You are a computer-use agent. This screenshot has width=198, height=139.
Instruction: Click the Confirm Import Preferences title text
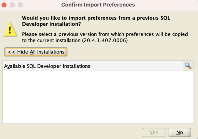98,5
